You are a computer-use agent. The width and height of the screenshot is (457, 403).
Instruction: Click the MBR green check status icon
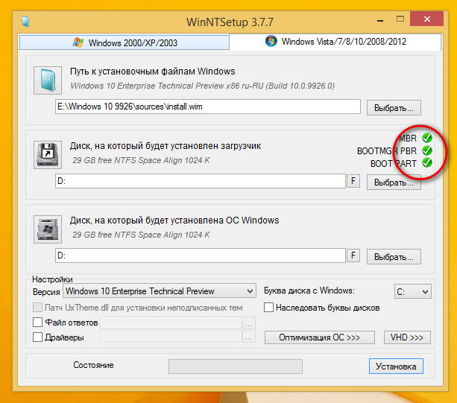[x=427, y=138]
